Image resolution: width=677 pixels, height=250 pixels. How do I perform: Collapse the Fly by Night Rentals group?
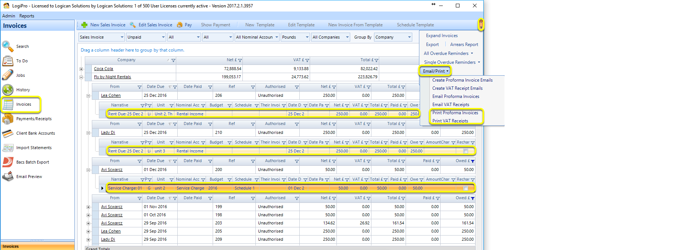[x=81, y=77]
